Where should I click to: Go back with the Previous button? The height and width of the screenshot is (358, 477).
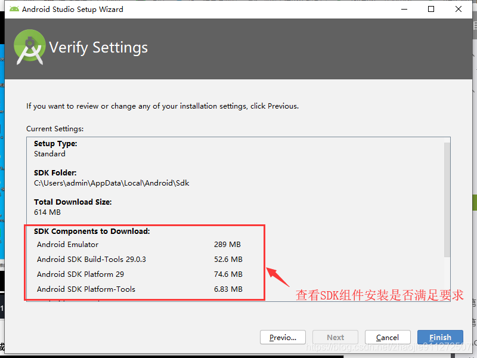[x=283, y=337]
